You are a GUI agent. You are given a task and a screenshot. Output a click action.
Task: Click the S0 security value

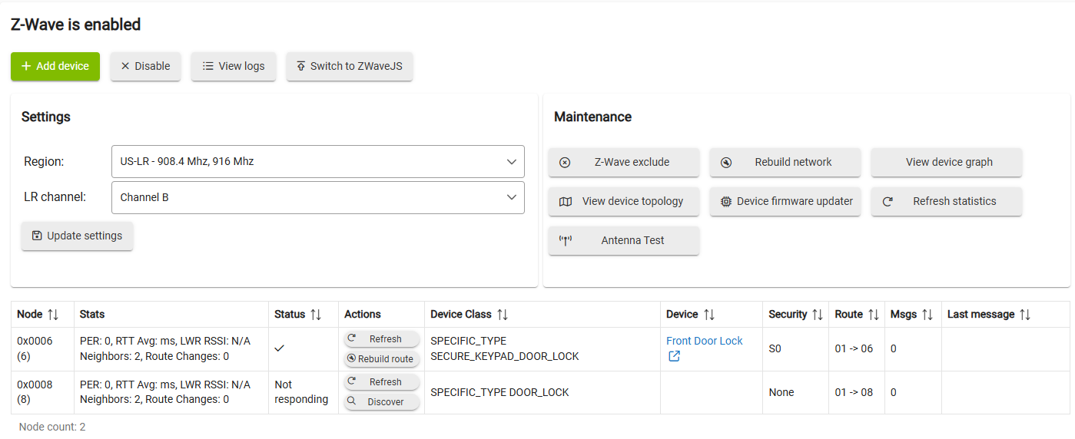point(775,348)
